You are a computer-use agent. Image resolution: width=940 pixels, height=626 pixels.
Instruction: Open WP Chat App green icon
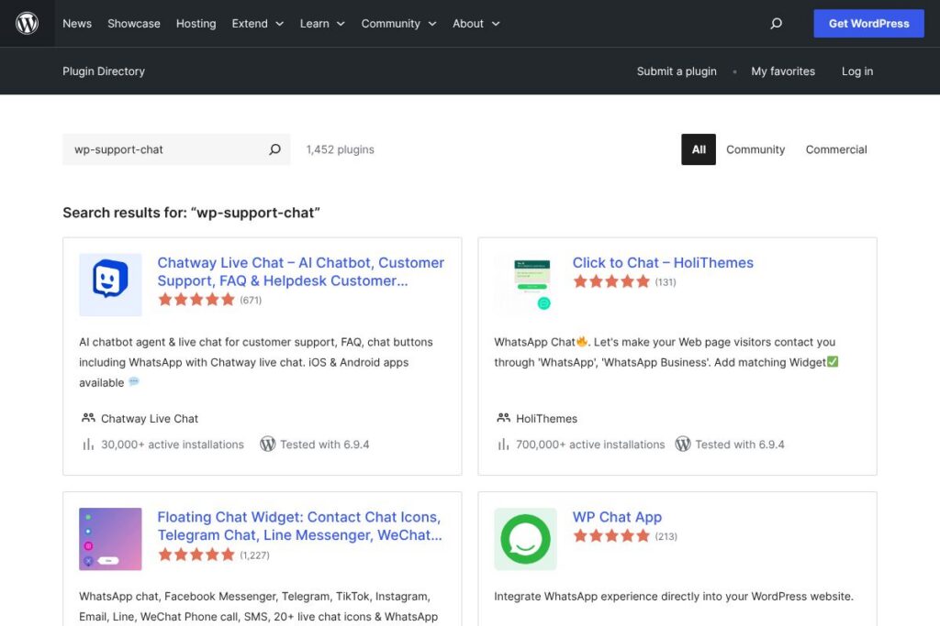coord(525,539)
